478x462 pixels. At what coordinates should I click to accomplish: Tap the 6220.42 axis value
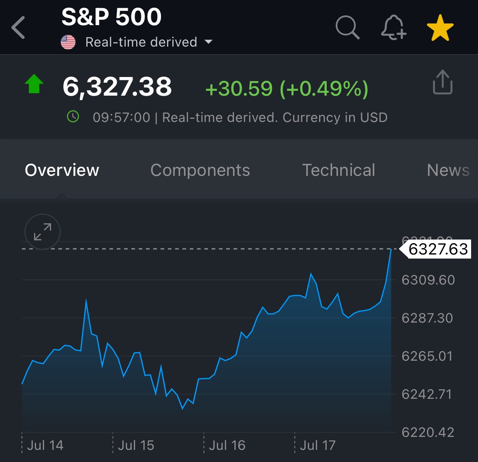(x=428, y=432)
